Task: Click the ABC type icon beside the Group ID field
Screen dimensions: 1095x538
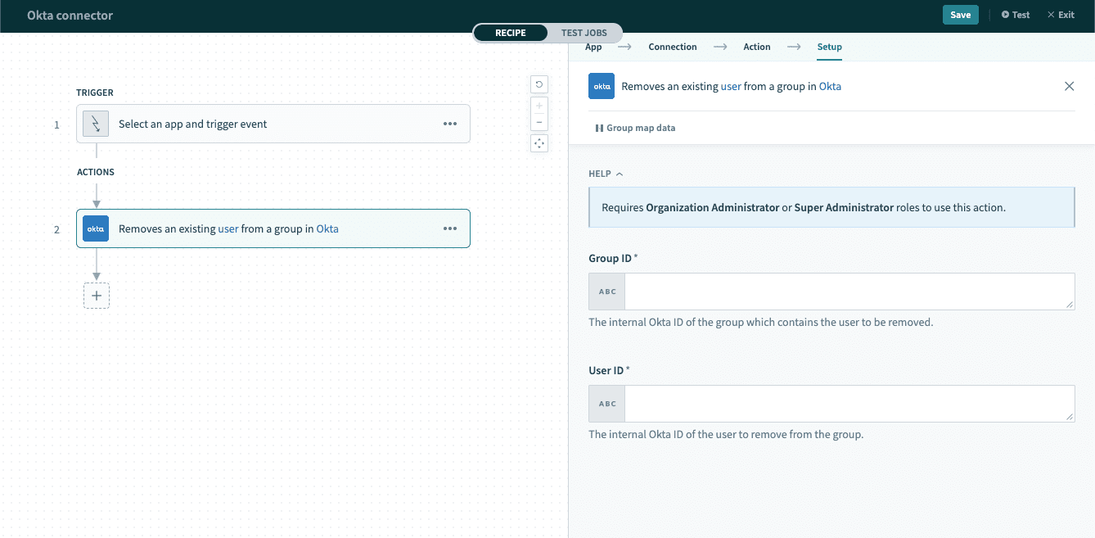Action: pyautogui.click(x=606, y=291)
